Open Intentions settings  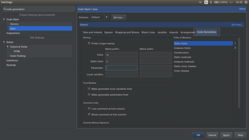tap(12, 60)
